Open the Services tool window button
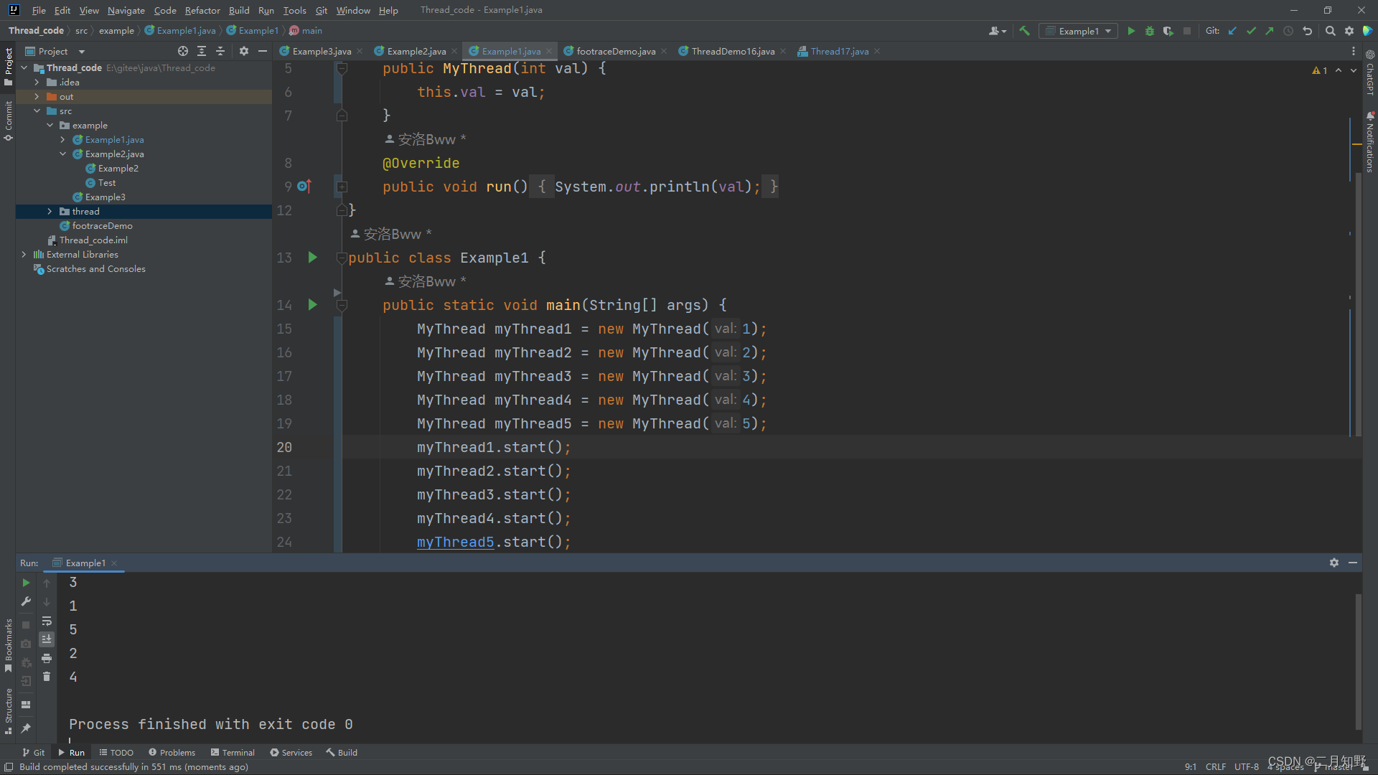The width and height of the screenshot is (1378, 775). pos(291,752)
